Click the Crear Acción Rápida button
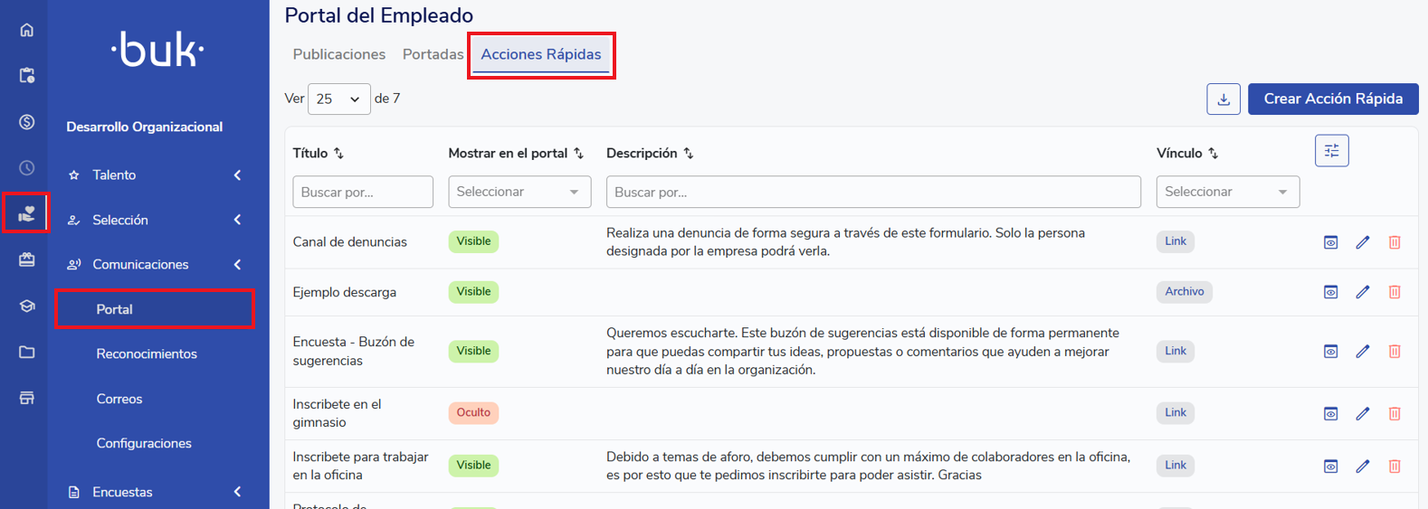 [1332, 99]
